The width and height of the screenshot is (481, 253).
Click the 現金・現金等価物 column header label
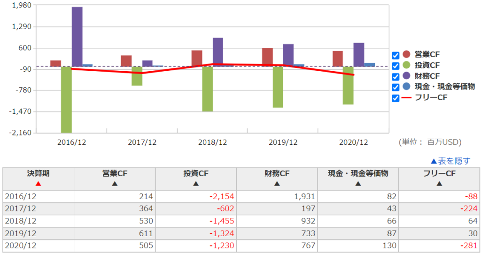pyautogui.click(x=358, y=173)
